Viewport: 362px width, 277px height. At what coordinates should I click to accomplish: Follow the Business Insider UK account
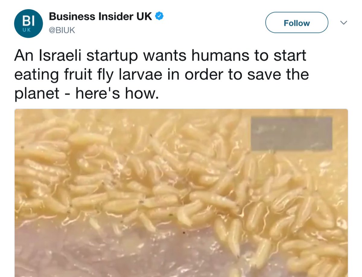(x=297, y=23)
